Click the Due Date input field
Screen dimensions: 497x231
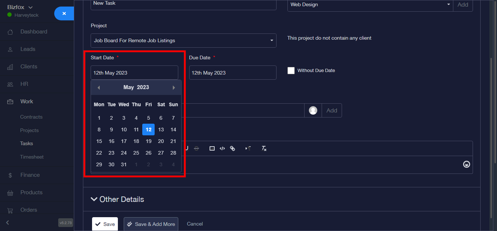pyautogui.click(x=232, y=73)
